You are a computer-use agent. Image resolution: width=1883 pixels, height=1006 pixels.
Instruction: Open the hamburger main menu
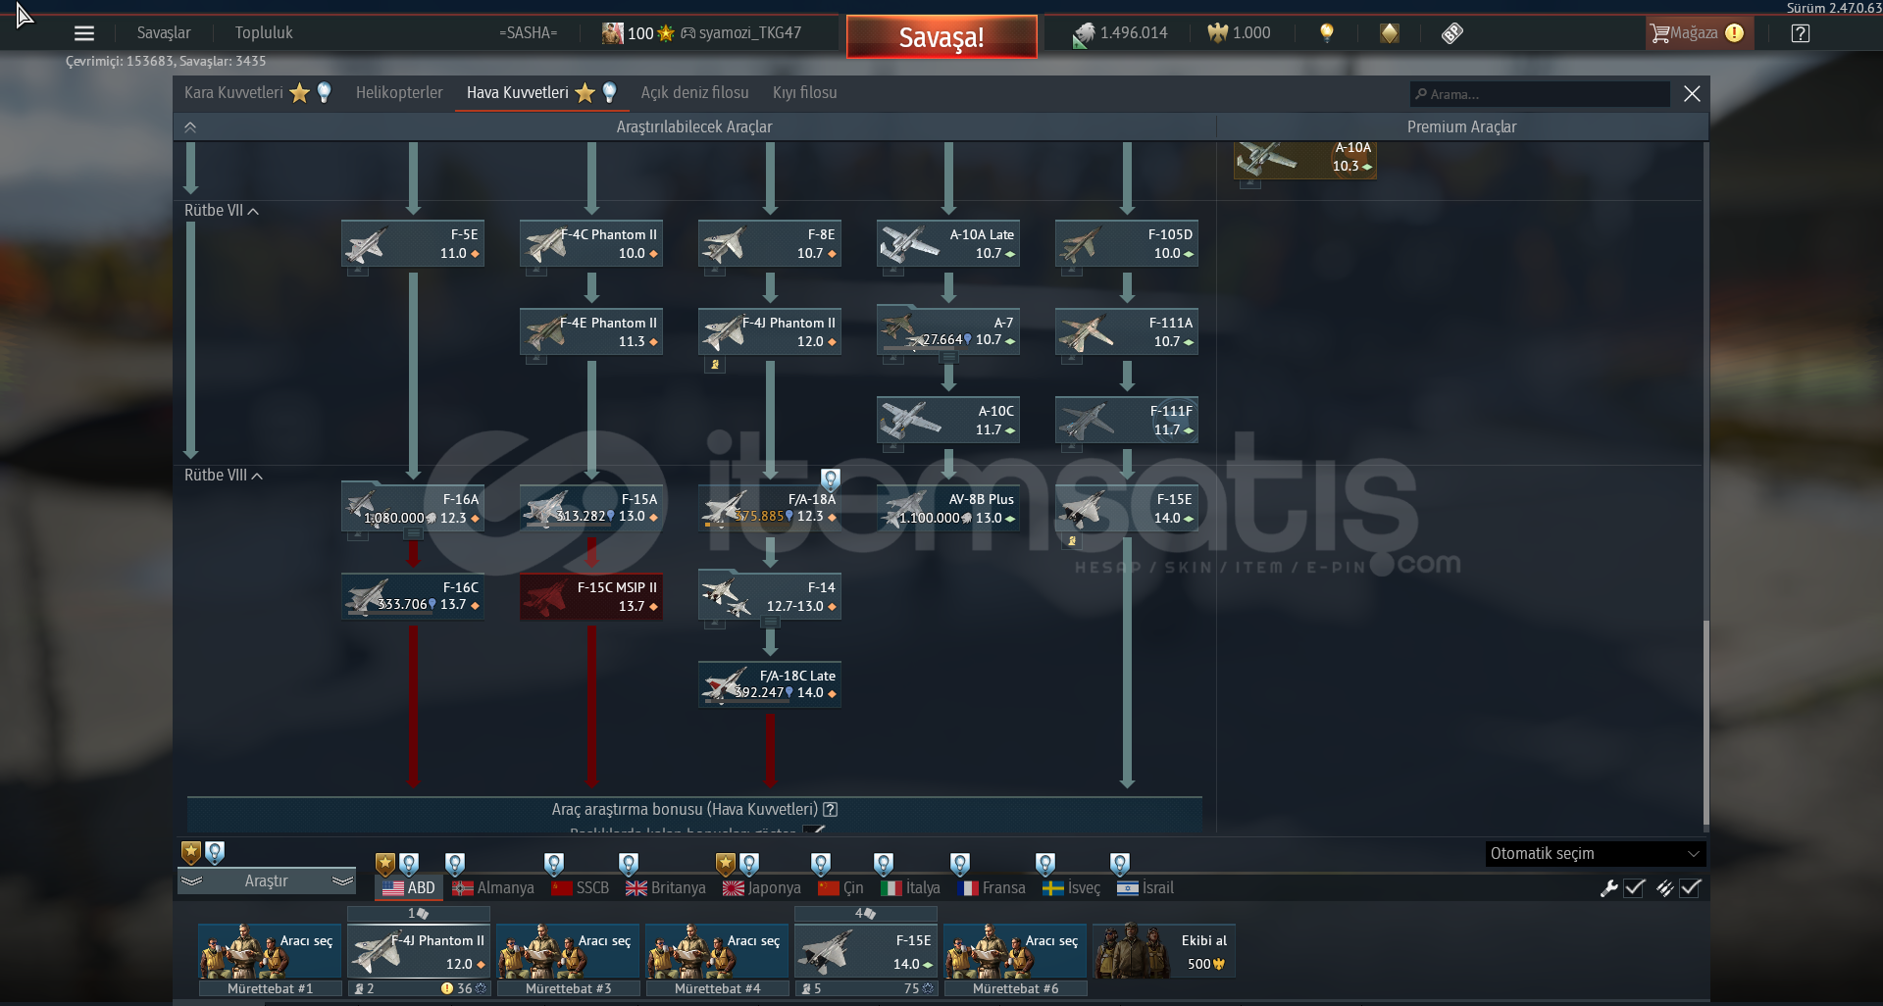tap(84, 33)
